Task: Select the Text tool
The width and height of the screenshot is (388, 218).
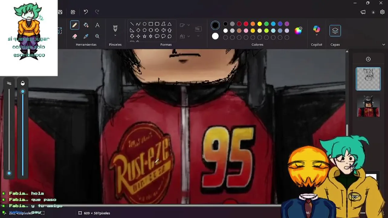Action: tap(97, 25)
